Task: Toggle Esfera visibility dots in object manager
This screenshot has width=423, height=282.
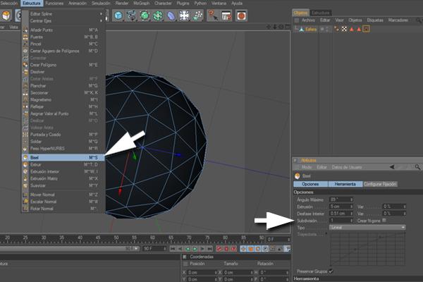Action: click(x=327, y=29)
